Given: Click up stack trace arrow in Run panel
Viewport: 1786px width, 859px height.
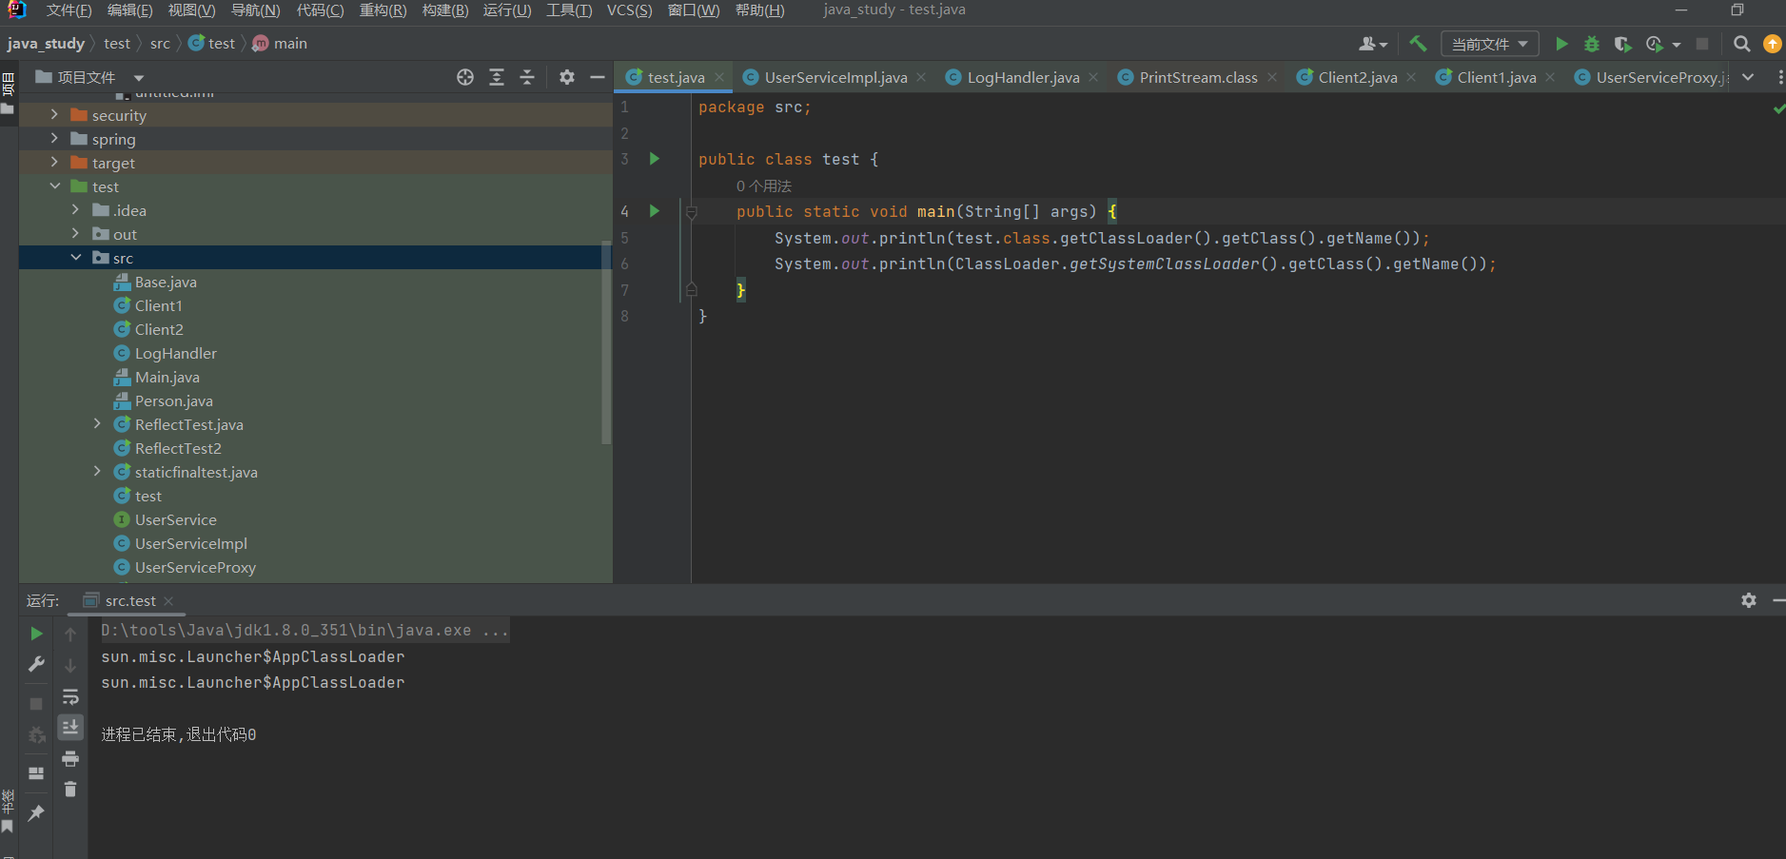Looking at the screenshot, I should point(70,634).
